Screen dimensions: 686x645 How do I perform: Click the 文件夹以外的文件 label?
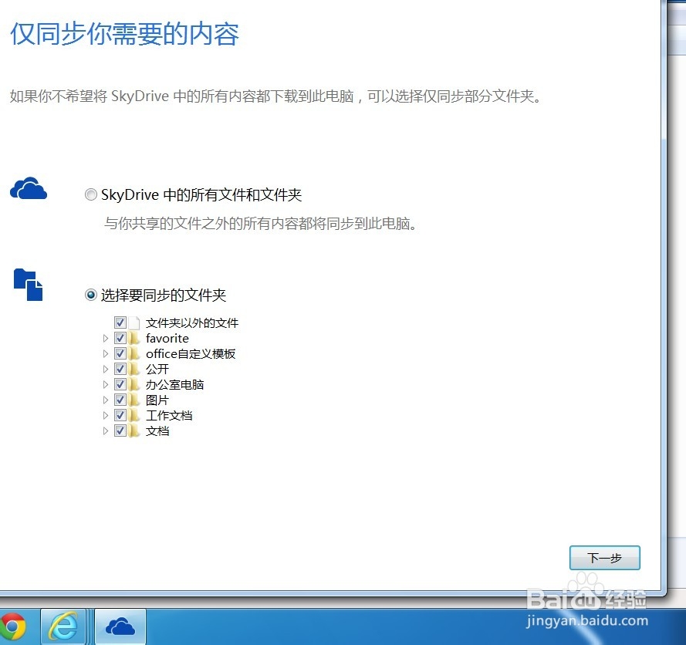[192, 322]
